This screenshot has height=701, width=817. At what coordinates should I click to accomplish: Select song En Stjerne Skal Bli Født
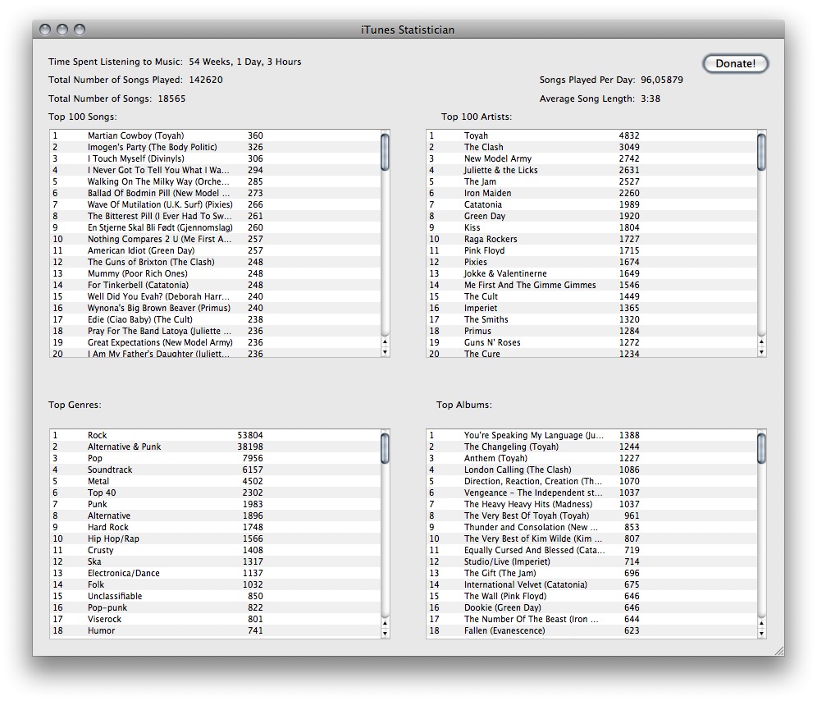(x=215, y=227)
